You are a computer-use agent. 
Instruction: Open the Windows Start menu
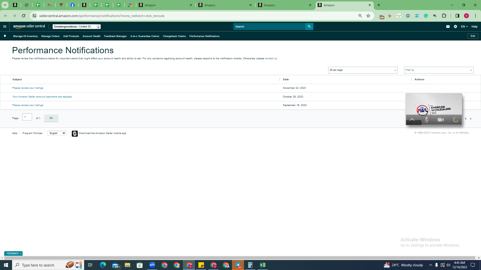tap(6, 265)
